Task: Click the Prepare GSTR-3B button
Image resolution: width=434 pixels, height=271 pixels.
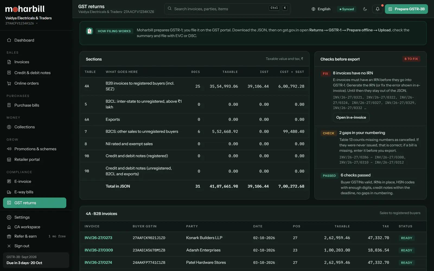Action: (406, 9)
